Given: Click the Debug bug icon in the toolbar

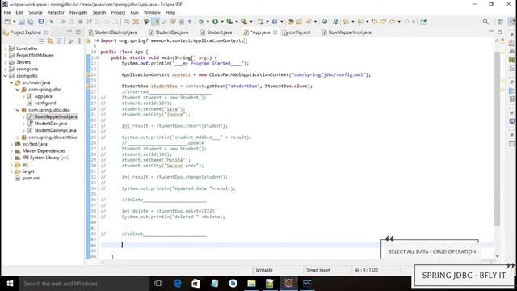Looking at the screenshot, I should pyautogui.click(x=201, y=22).
